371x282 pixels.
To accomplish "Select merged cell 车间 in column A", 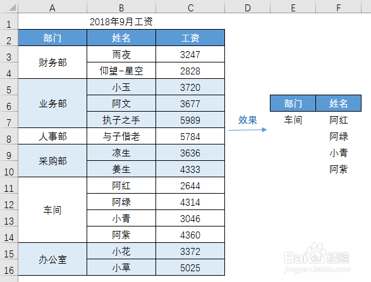I will pyautogui.click(x=52, y=210).
